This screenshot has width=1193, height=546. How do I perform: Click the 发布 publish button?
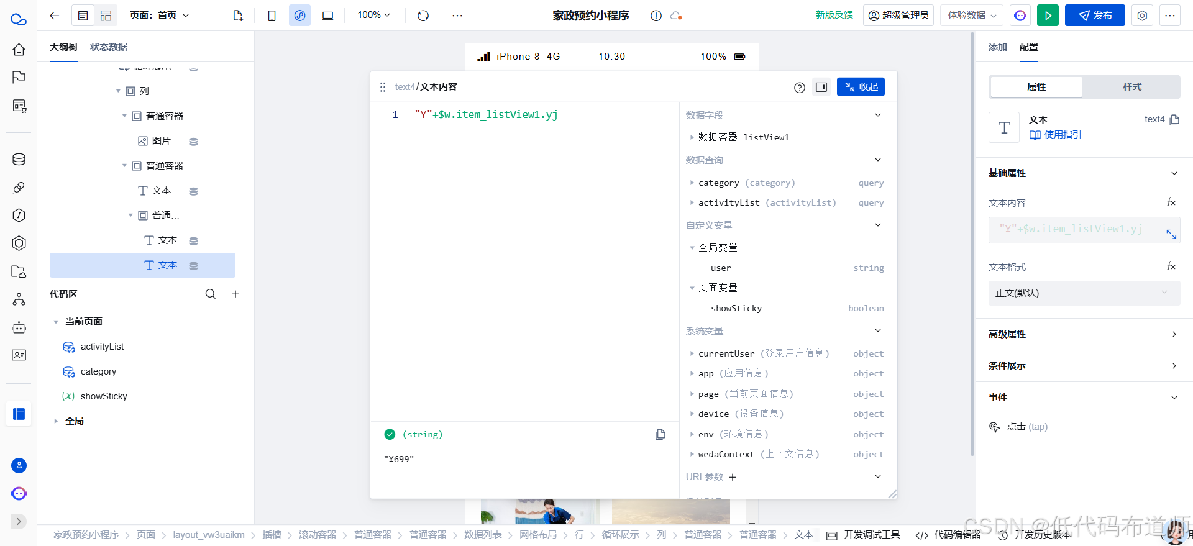1095,16
